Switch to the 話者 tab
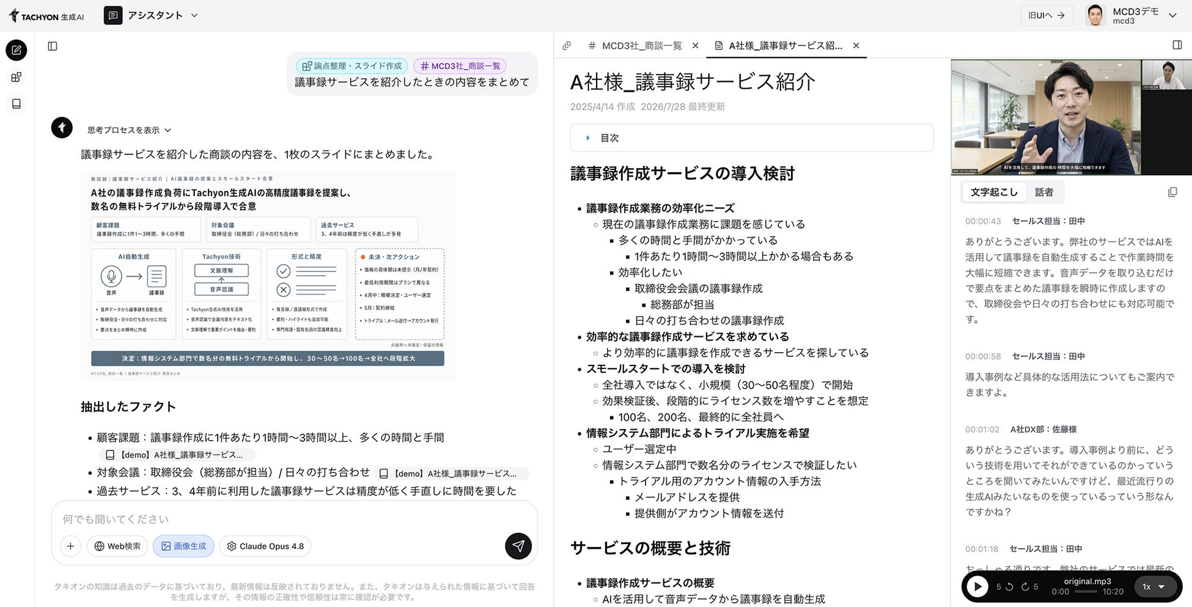The width and height of the screenshot is (1192, 607). tap(1044, 192)
